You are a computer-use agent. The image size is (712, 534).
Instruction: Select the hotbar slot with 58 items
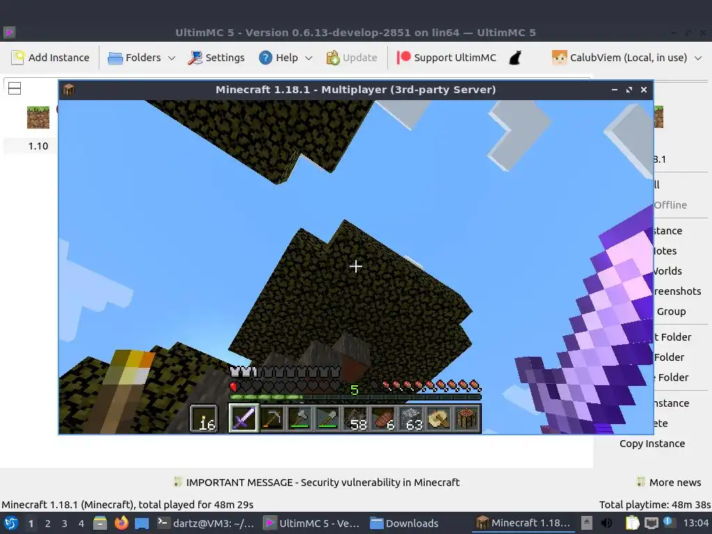(x=355, y=418)
